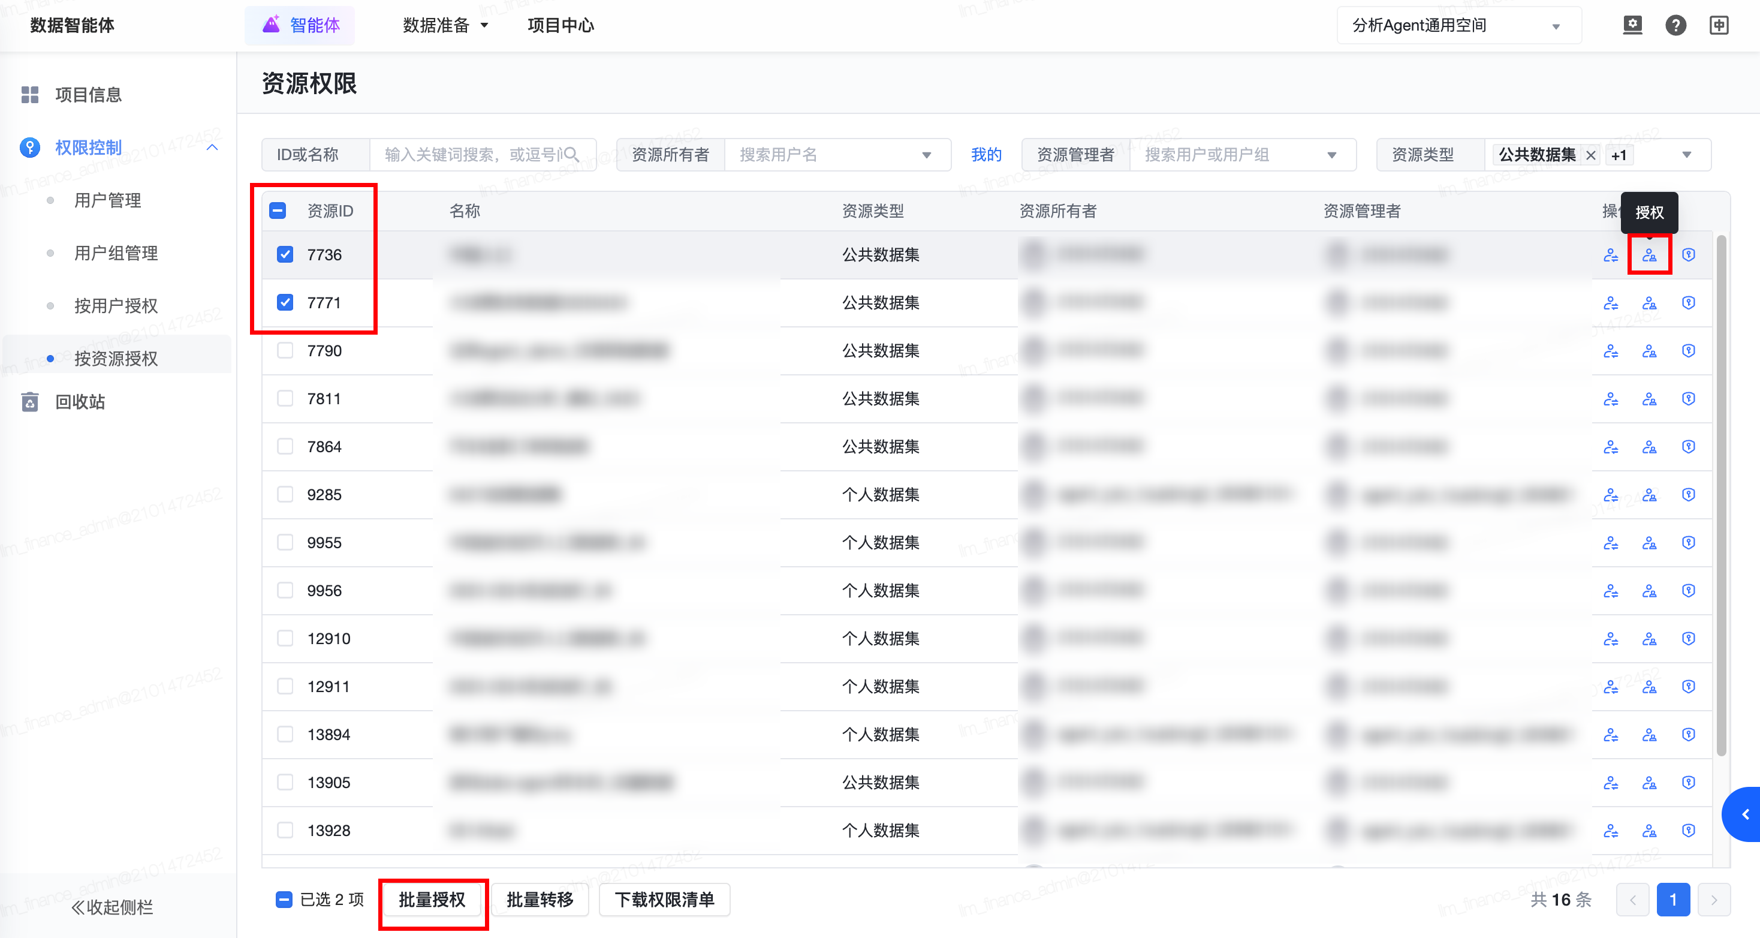Open 项目信息 in the sidebar
Image resolution: width=1760 pixels, height=938 pixels.
coord(88,94)
